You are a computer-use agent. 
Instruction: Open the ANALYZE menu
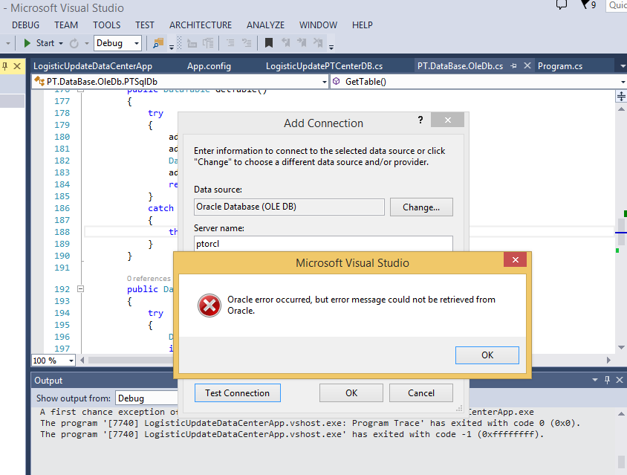point(265,25)
